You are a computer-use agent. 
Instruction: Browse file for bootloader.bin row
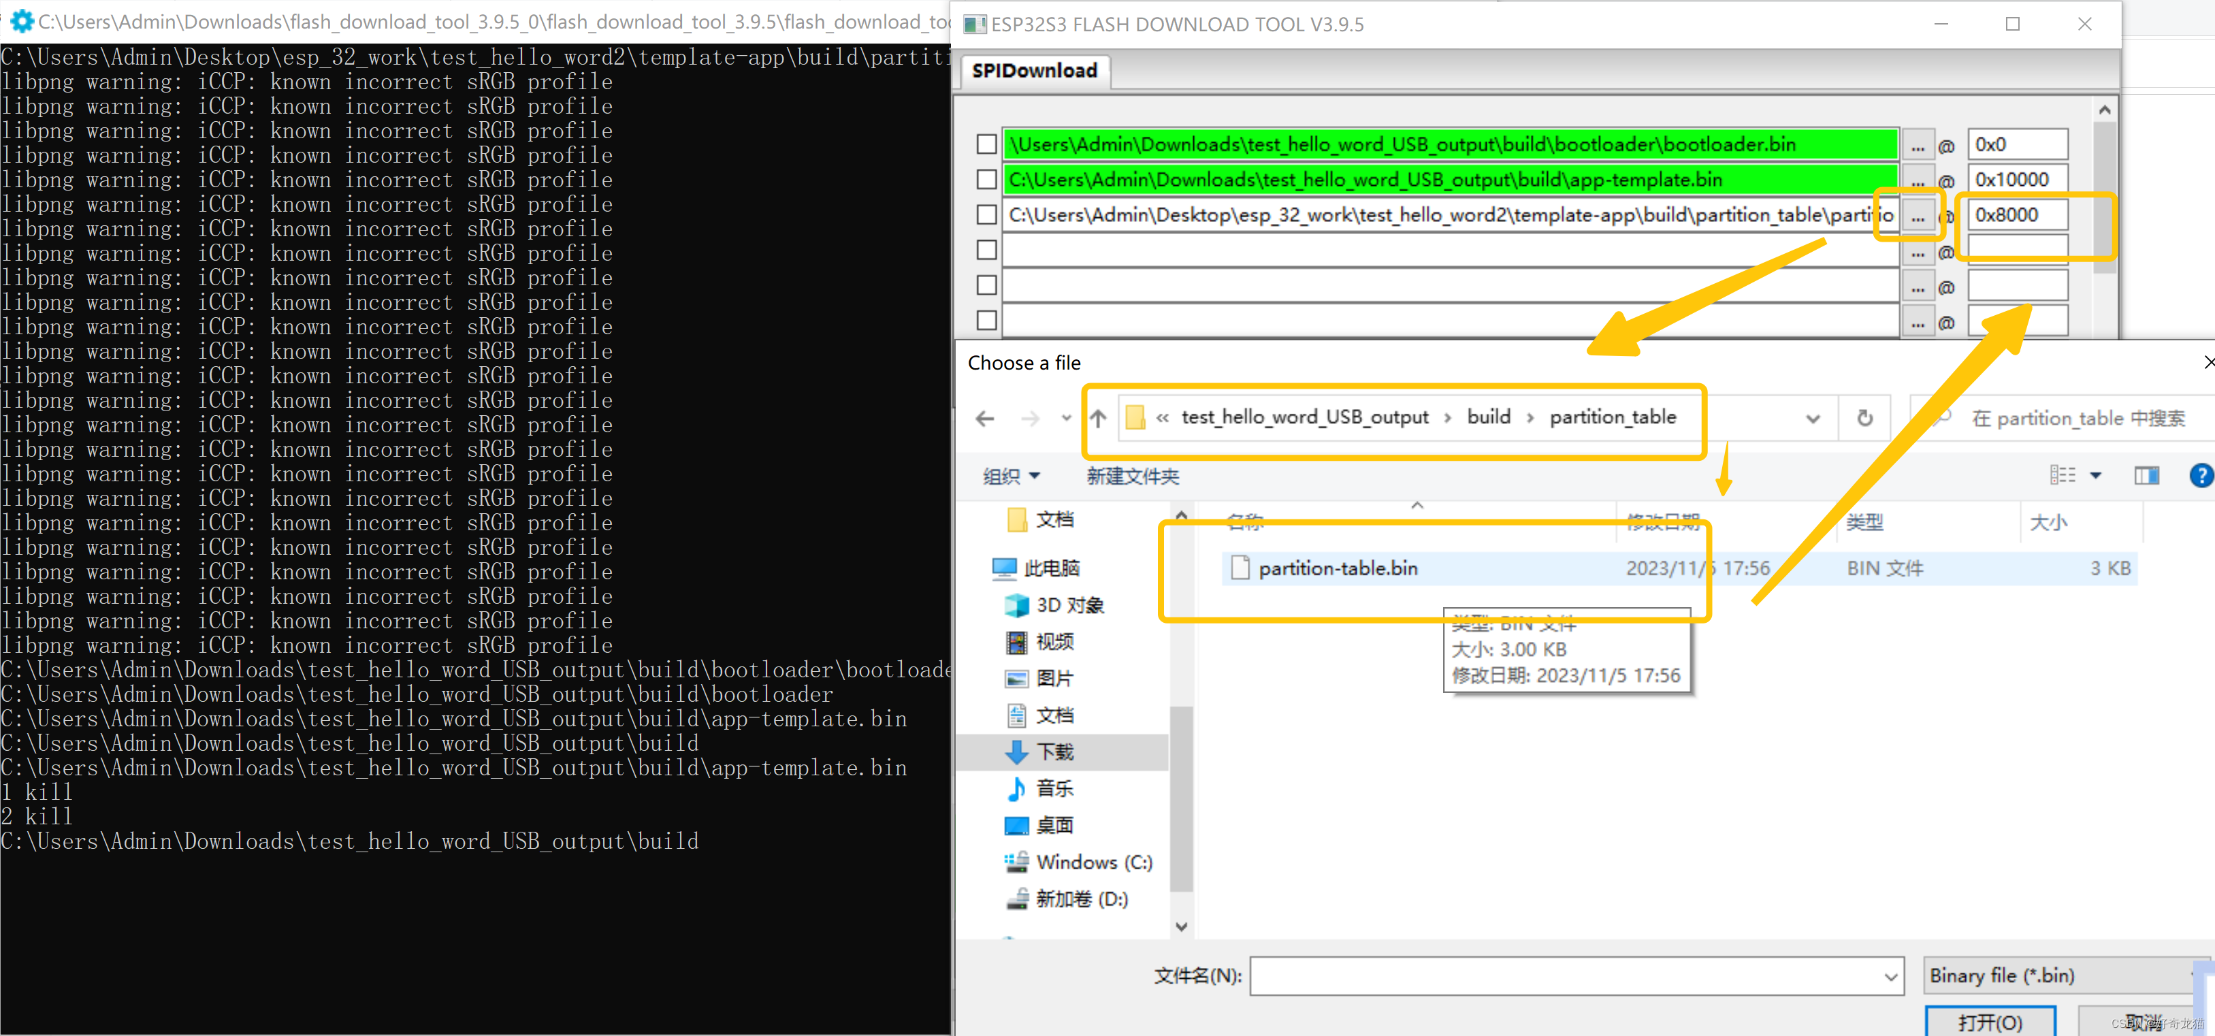(x=1918, y=145)
